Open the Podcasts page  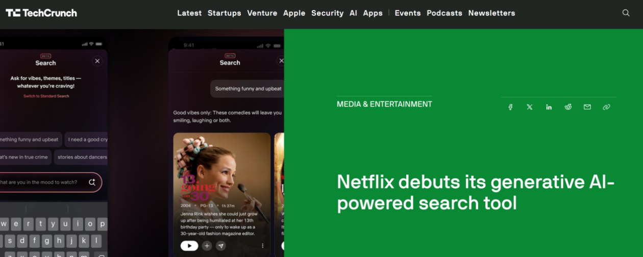pos(444,13)
